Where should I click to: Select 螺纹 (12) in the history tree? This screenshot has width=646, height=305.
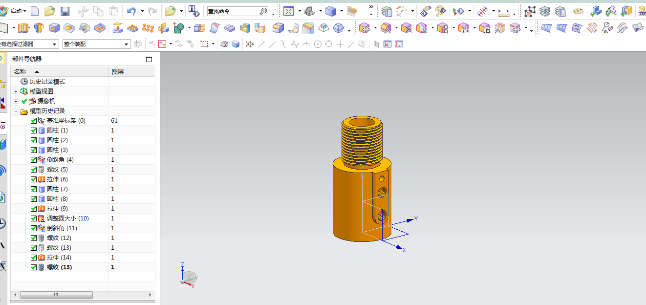[59, 238]
